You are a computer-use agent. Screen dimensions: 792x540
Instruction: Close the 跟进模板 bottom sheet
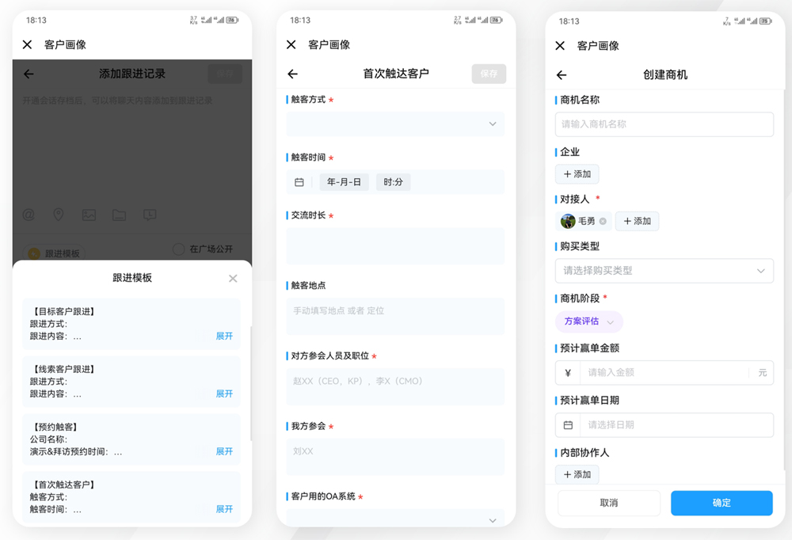click(x=233, y=279)
